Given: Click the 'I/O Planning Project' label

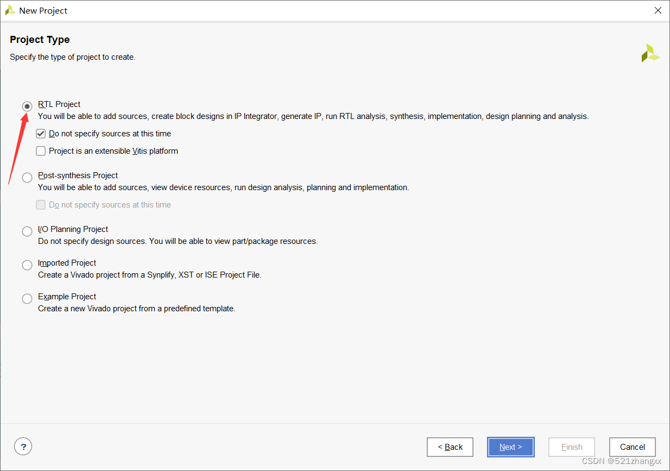Looking at the screenshot, I should (x=73, y=229).
